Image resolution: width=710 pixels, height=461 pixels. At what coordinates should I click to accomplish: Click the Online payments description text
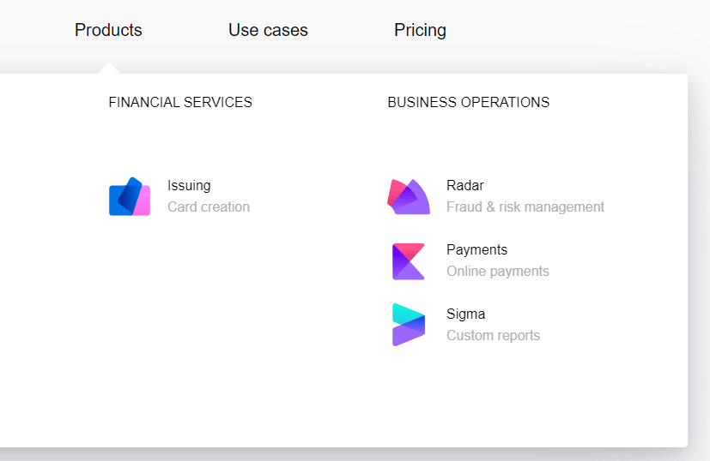click(498, 271)
